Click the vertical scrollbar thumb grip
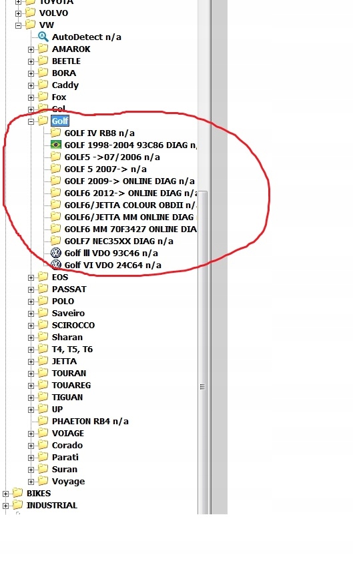Screen dimensions: 353x569 (203, 387)
